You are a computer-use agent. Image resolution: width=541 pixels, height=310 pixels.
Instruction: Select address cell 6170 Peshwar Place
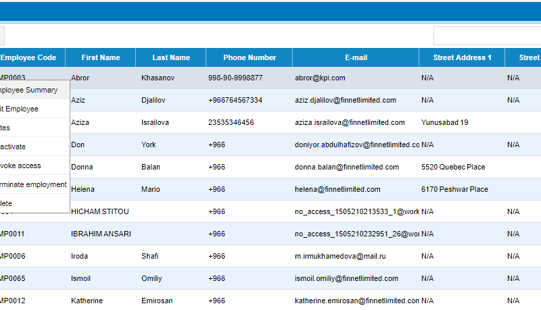pyautogui.click(x=454, y=189)
